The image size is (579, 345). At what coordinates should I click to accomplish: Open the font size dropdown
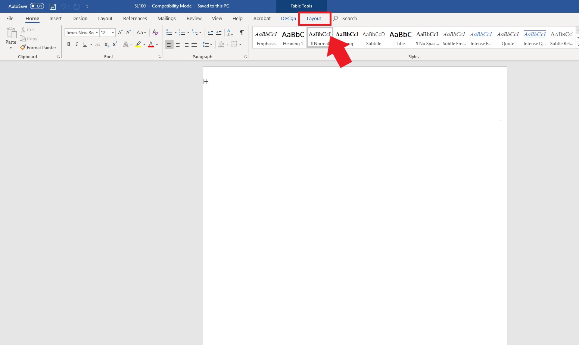pyautogui.click(x=112, y=32)
